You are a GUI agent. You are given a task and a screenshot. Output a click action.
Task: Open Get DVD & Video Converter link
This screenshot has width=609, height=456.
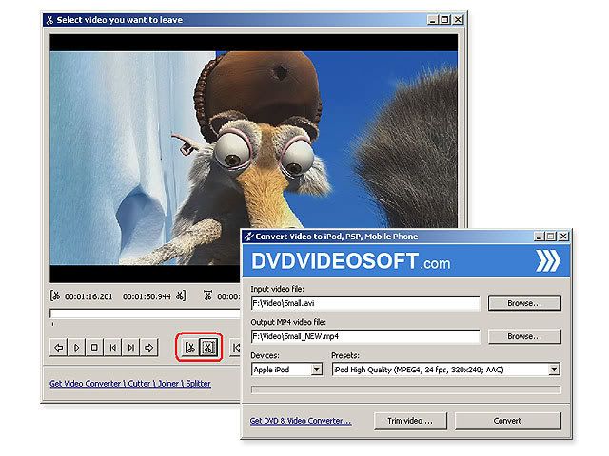300,420
